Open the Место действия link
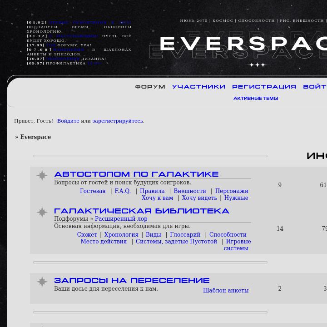The width and height of the screenshot is (327, 327). 104,241
